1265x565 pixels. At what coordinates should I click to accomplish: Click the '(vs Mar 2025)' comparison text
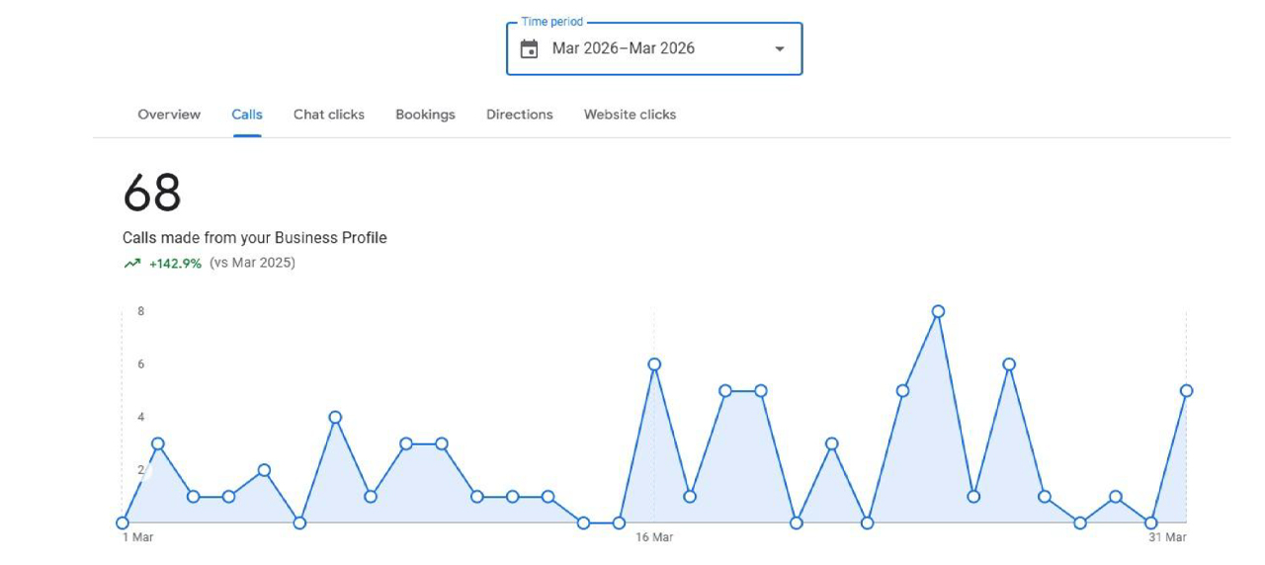tap(252, 263)
